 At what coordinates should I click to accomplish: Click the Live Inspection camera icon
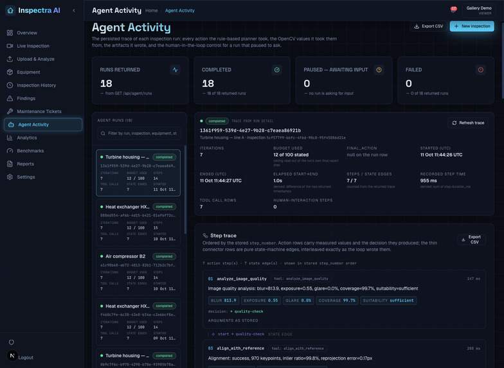click(x=10, y=46)
